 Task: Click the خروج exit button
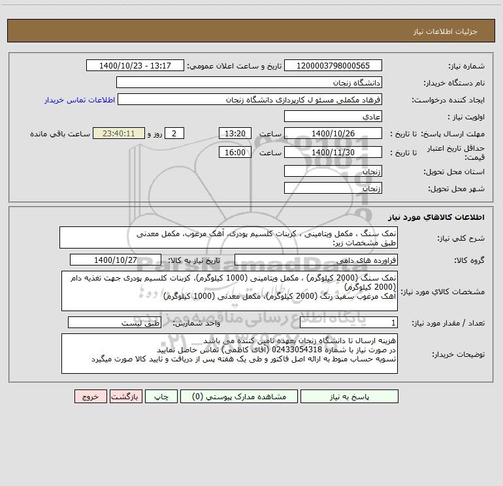tap(90, 397)
